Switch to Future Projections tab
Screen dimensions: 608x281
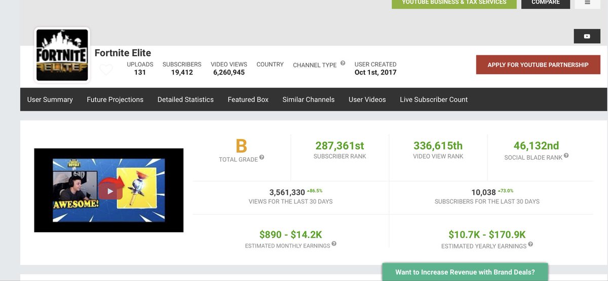[115, 99]
